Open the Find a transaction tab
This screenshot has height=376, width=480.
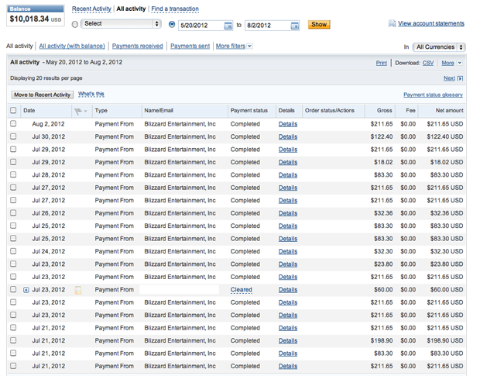[175, 9]
